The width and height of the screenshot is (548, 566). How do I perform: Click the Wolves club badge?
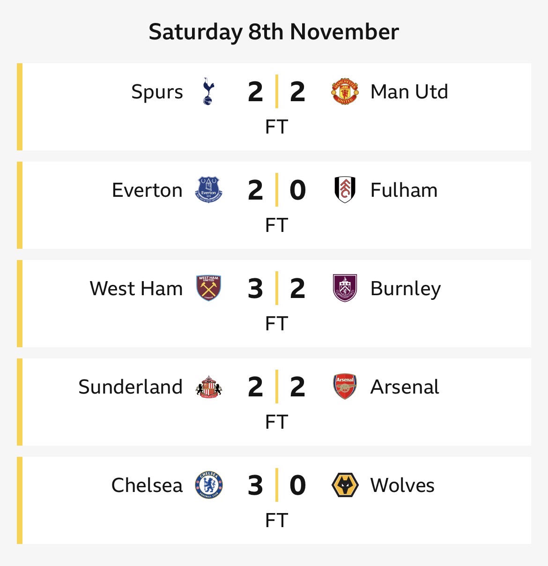tap(345, 485)
